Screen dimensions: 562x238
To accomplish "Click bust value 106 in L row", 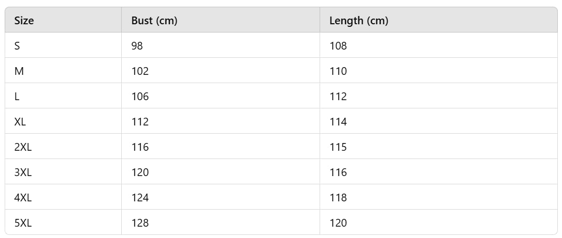I will (x=140, y=97).
